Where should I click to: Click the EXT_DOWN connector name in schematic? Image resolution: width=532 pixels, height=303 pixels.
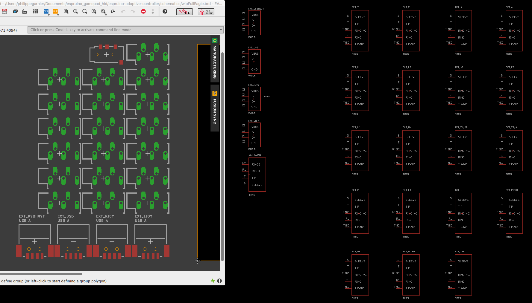(409, 252)
